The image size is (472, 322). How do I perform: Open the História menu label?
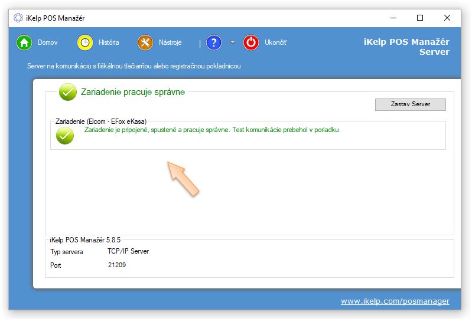[x=109, y=42]
